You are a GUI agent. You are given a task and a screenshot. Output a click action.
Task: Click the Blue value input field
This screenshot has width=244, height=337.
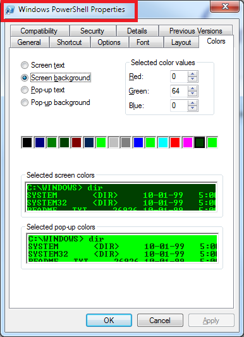(179, 106)
